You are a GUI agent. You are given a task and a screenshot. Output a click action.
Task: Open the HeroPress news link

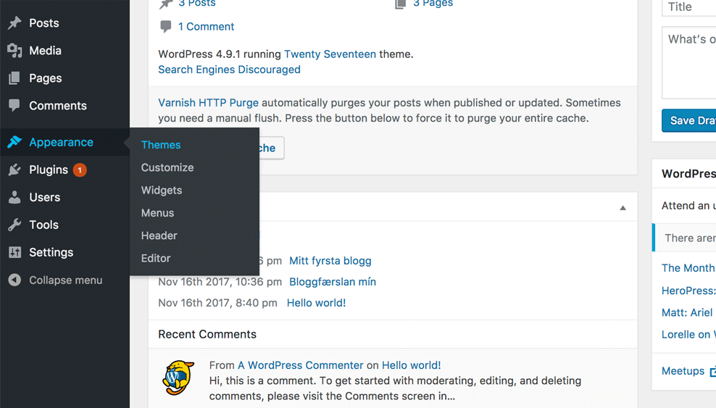tap(688, 291)
